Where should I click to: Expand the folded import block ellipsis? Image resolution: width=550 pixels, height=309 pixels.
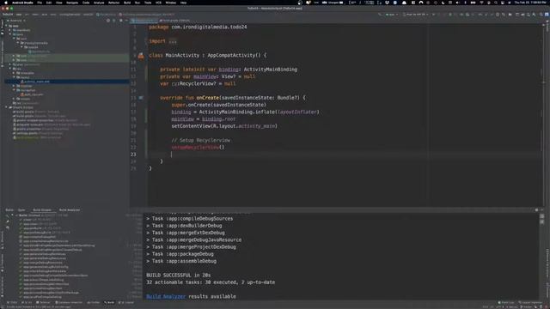[x=173, y=41]
